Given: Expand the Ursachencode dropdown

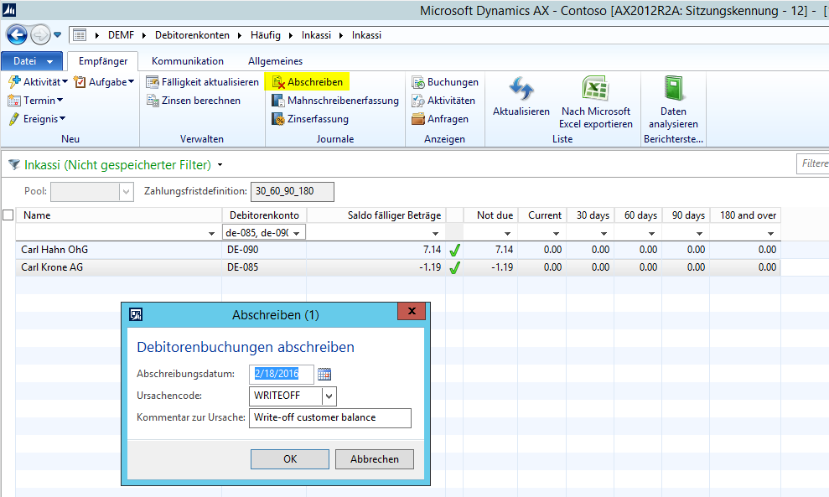Looking at the screenshot, I should pos(329,396).
